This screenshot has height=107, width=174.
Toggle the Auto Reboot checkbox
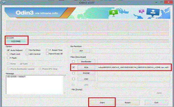pos(8,50)
